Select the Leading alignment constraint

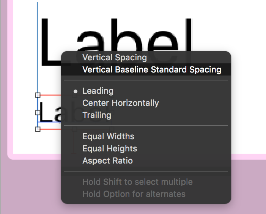click(98, 91)
